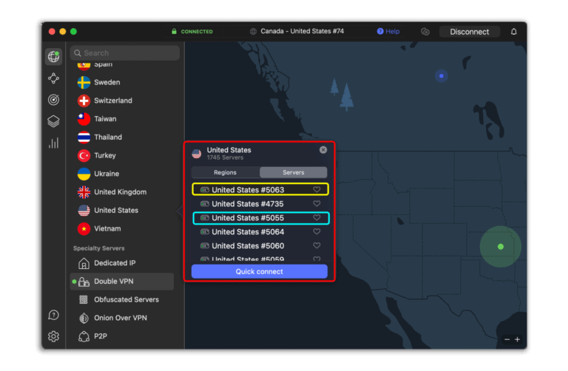Image resolution: width=568 pixels, height=371 pixels.
Task: Click the stacked layers sidebar icon
Action: point(53,121)
